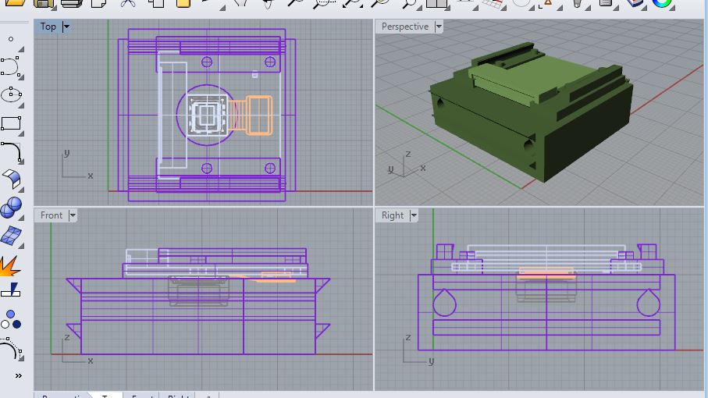Viewport: 708px width, 398px height.
Task: Open the Front viewport dropdown arrow
Action: (x=73, y=215)
